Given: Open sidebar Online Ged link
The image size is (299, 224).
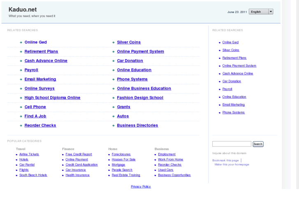Looking at the screenshot, I should (x=230, y=42).
